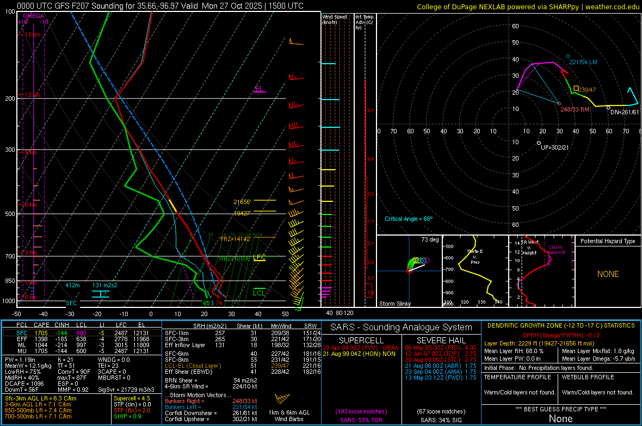Click the 'Classic Supercell' label in the SR Wind plot

(555, 250)
